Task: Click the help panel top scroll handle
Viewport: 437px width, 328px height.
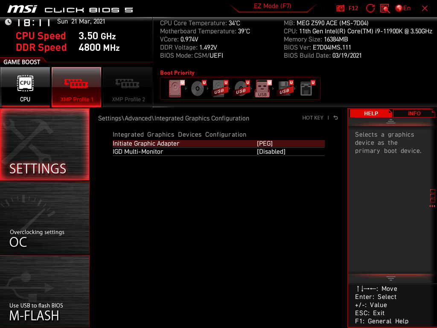Action: (390, 121)
